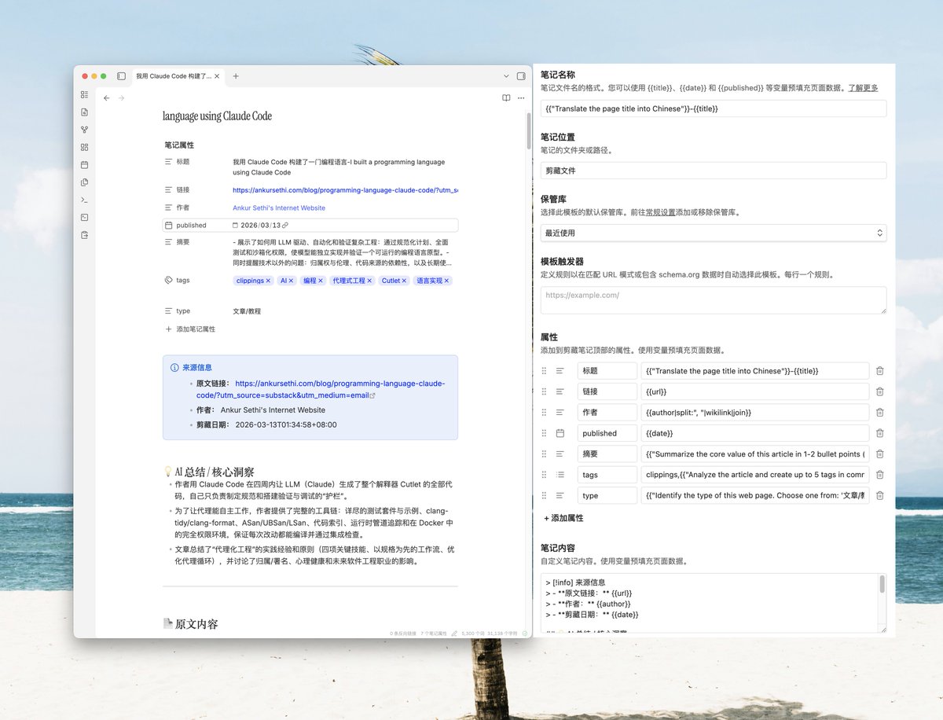The width and height of the screenshot is (943, 720).
Task: Remove the 代理式工程 tag
Action: (x=369, y=281)
